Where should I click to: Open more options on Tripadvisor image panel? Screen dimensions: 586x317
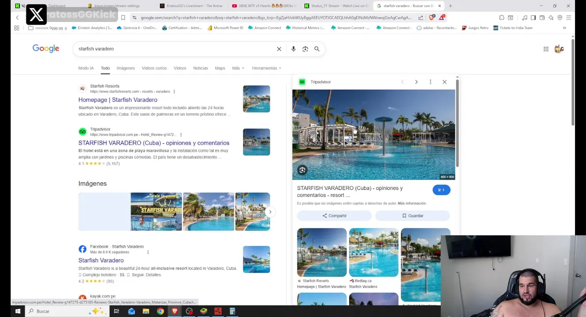tap(430, 82)
